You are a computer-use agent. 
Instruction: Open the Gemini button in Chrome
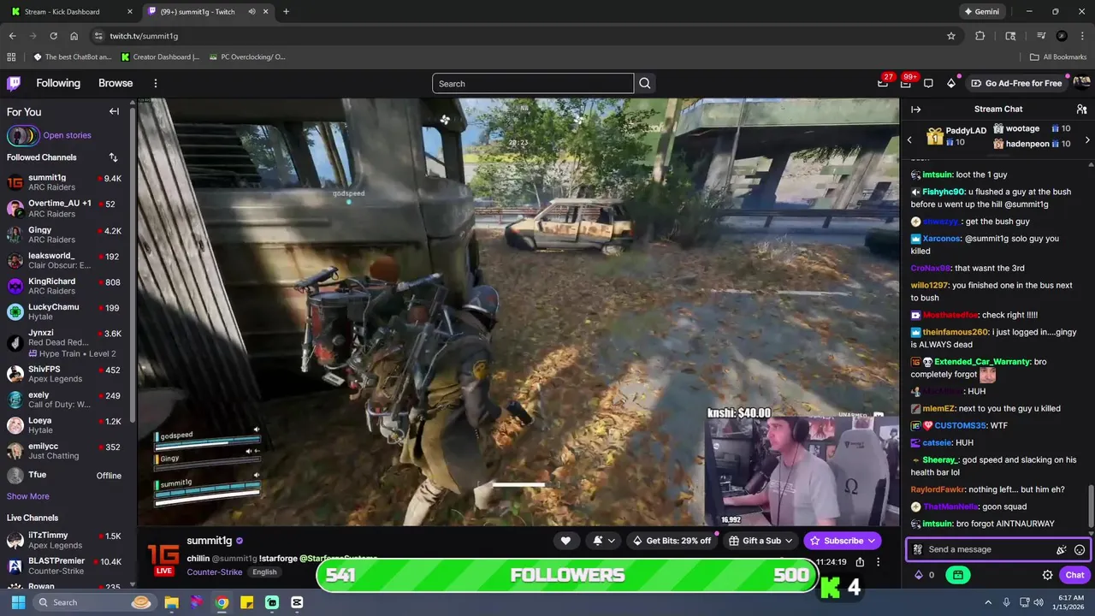point(981,12)
